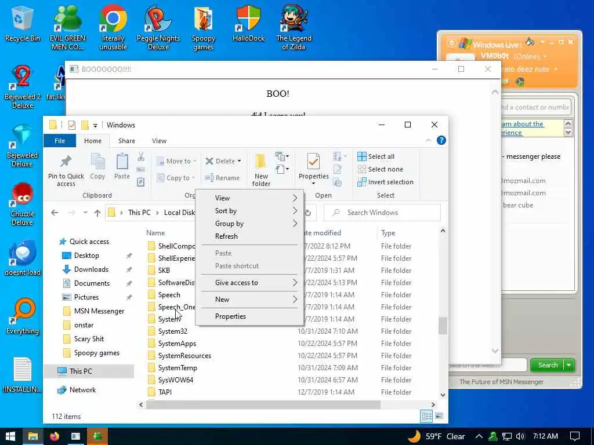Select Scary Shit folder in navigation pane
Screen dimensions: 594x445
[x=89, y=339]
